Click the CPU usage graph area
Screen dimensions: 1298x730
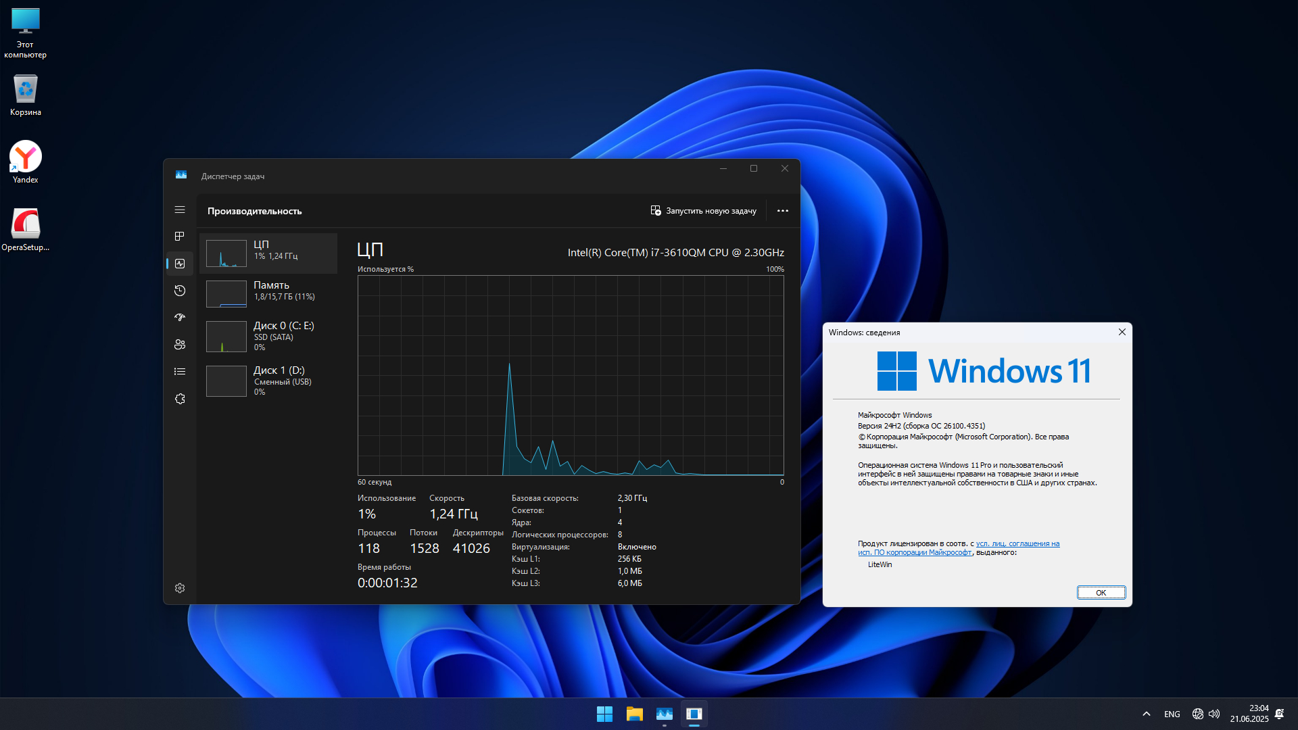click(571, 375)
